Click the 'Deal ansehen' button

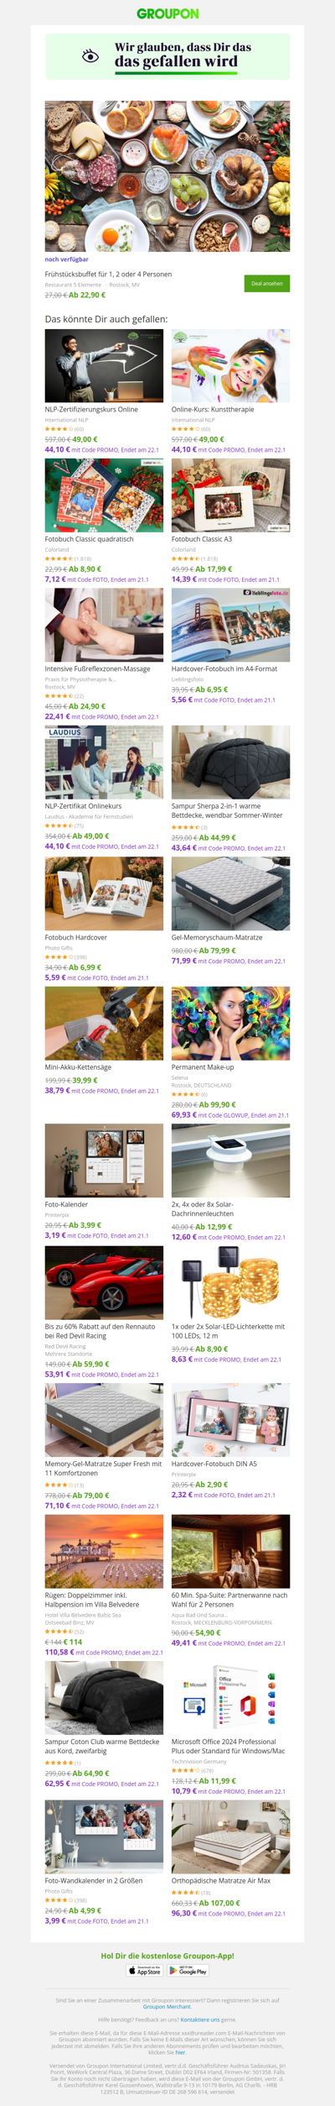click(x=267, y=284)
